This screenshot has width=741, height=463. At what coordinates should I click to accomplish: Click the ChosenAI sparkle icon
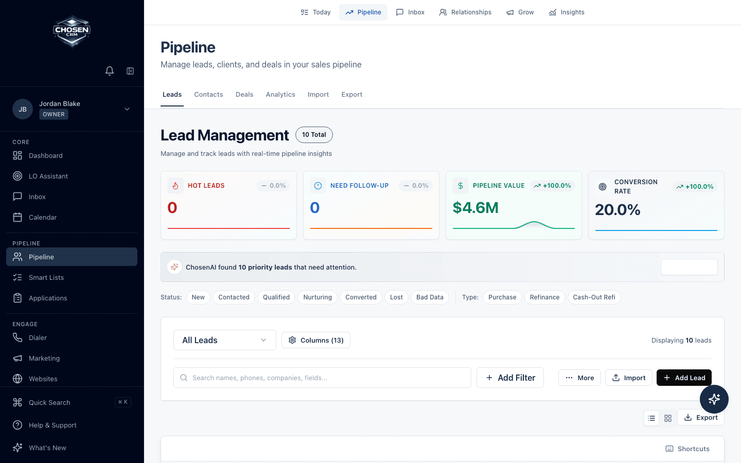coord(174,267)
